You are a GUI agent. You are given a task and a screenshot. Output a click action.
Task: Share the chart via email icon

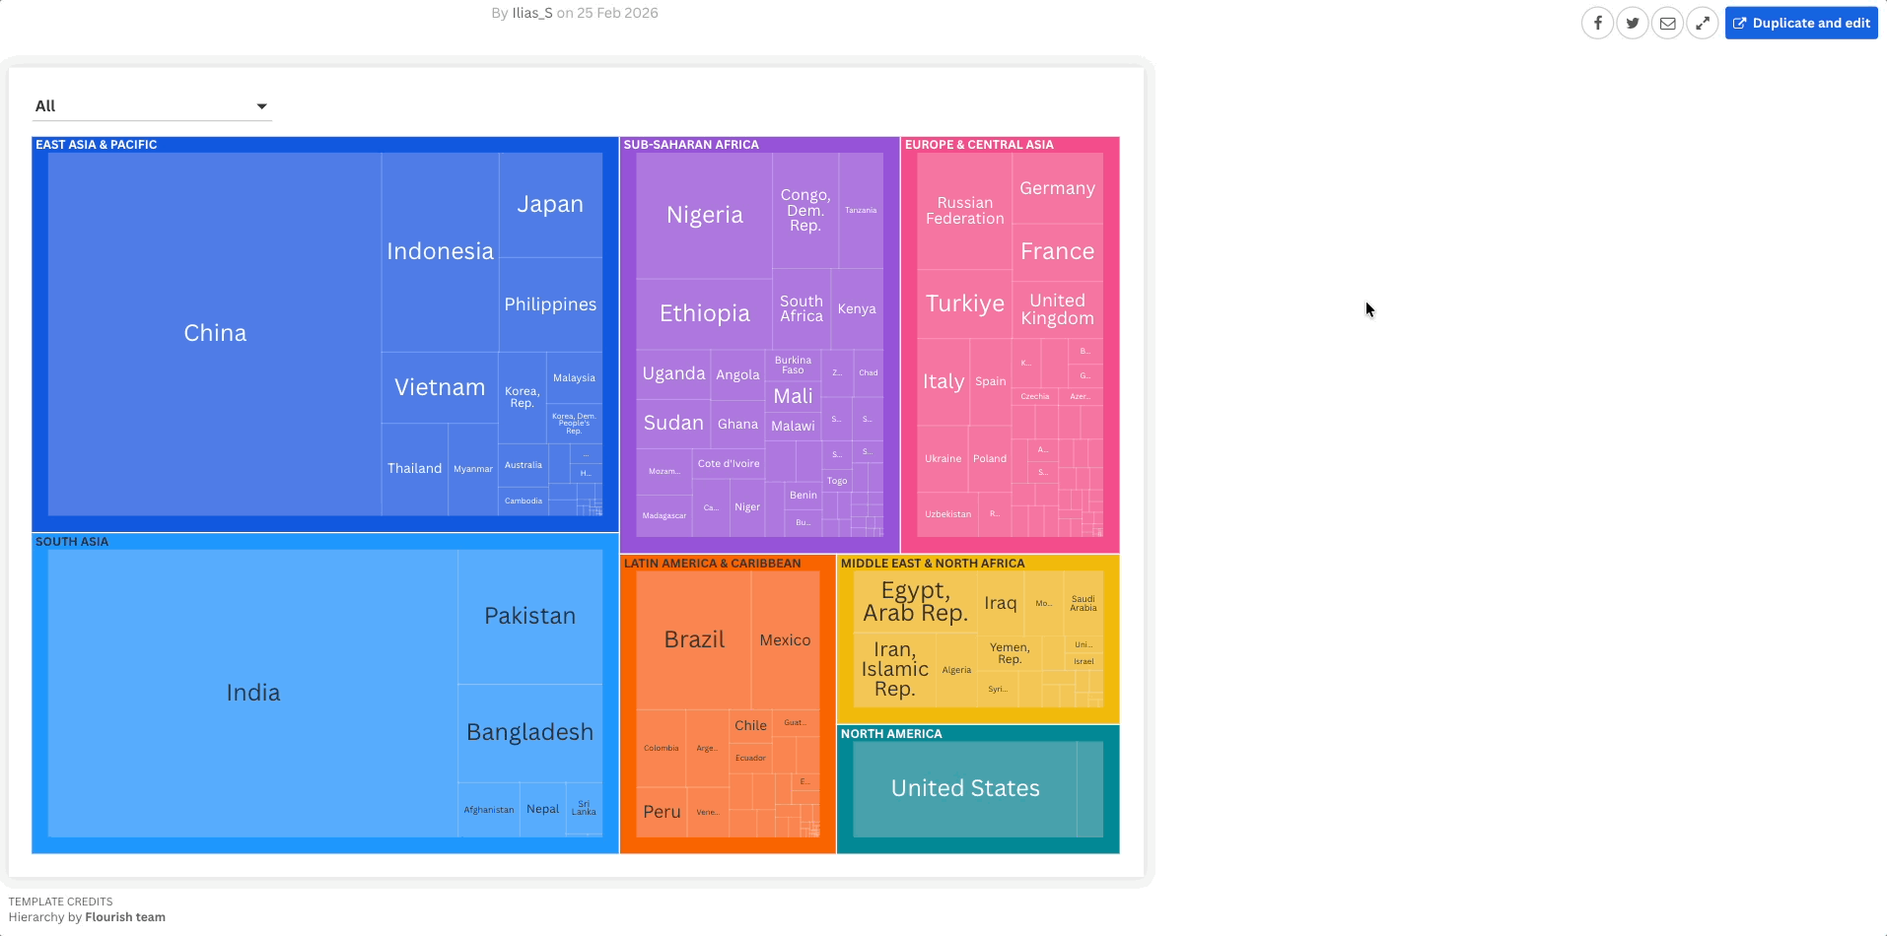1667,23
